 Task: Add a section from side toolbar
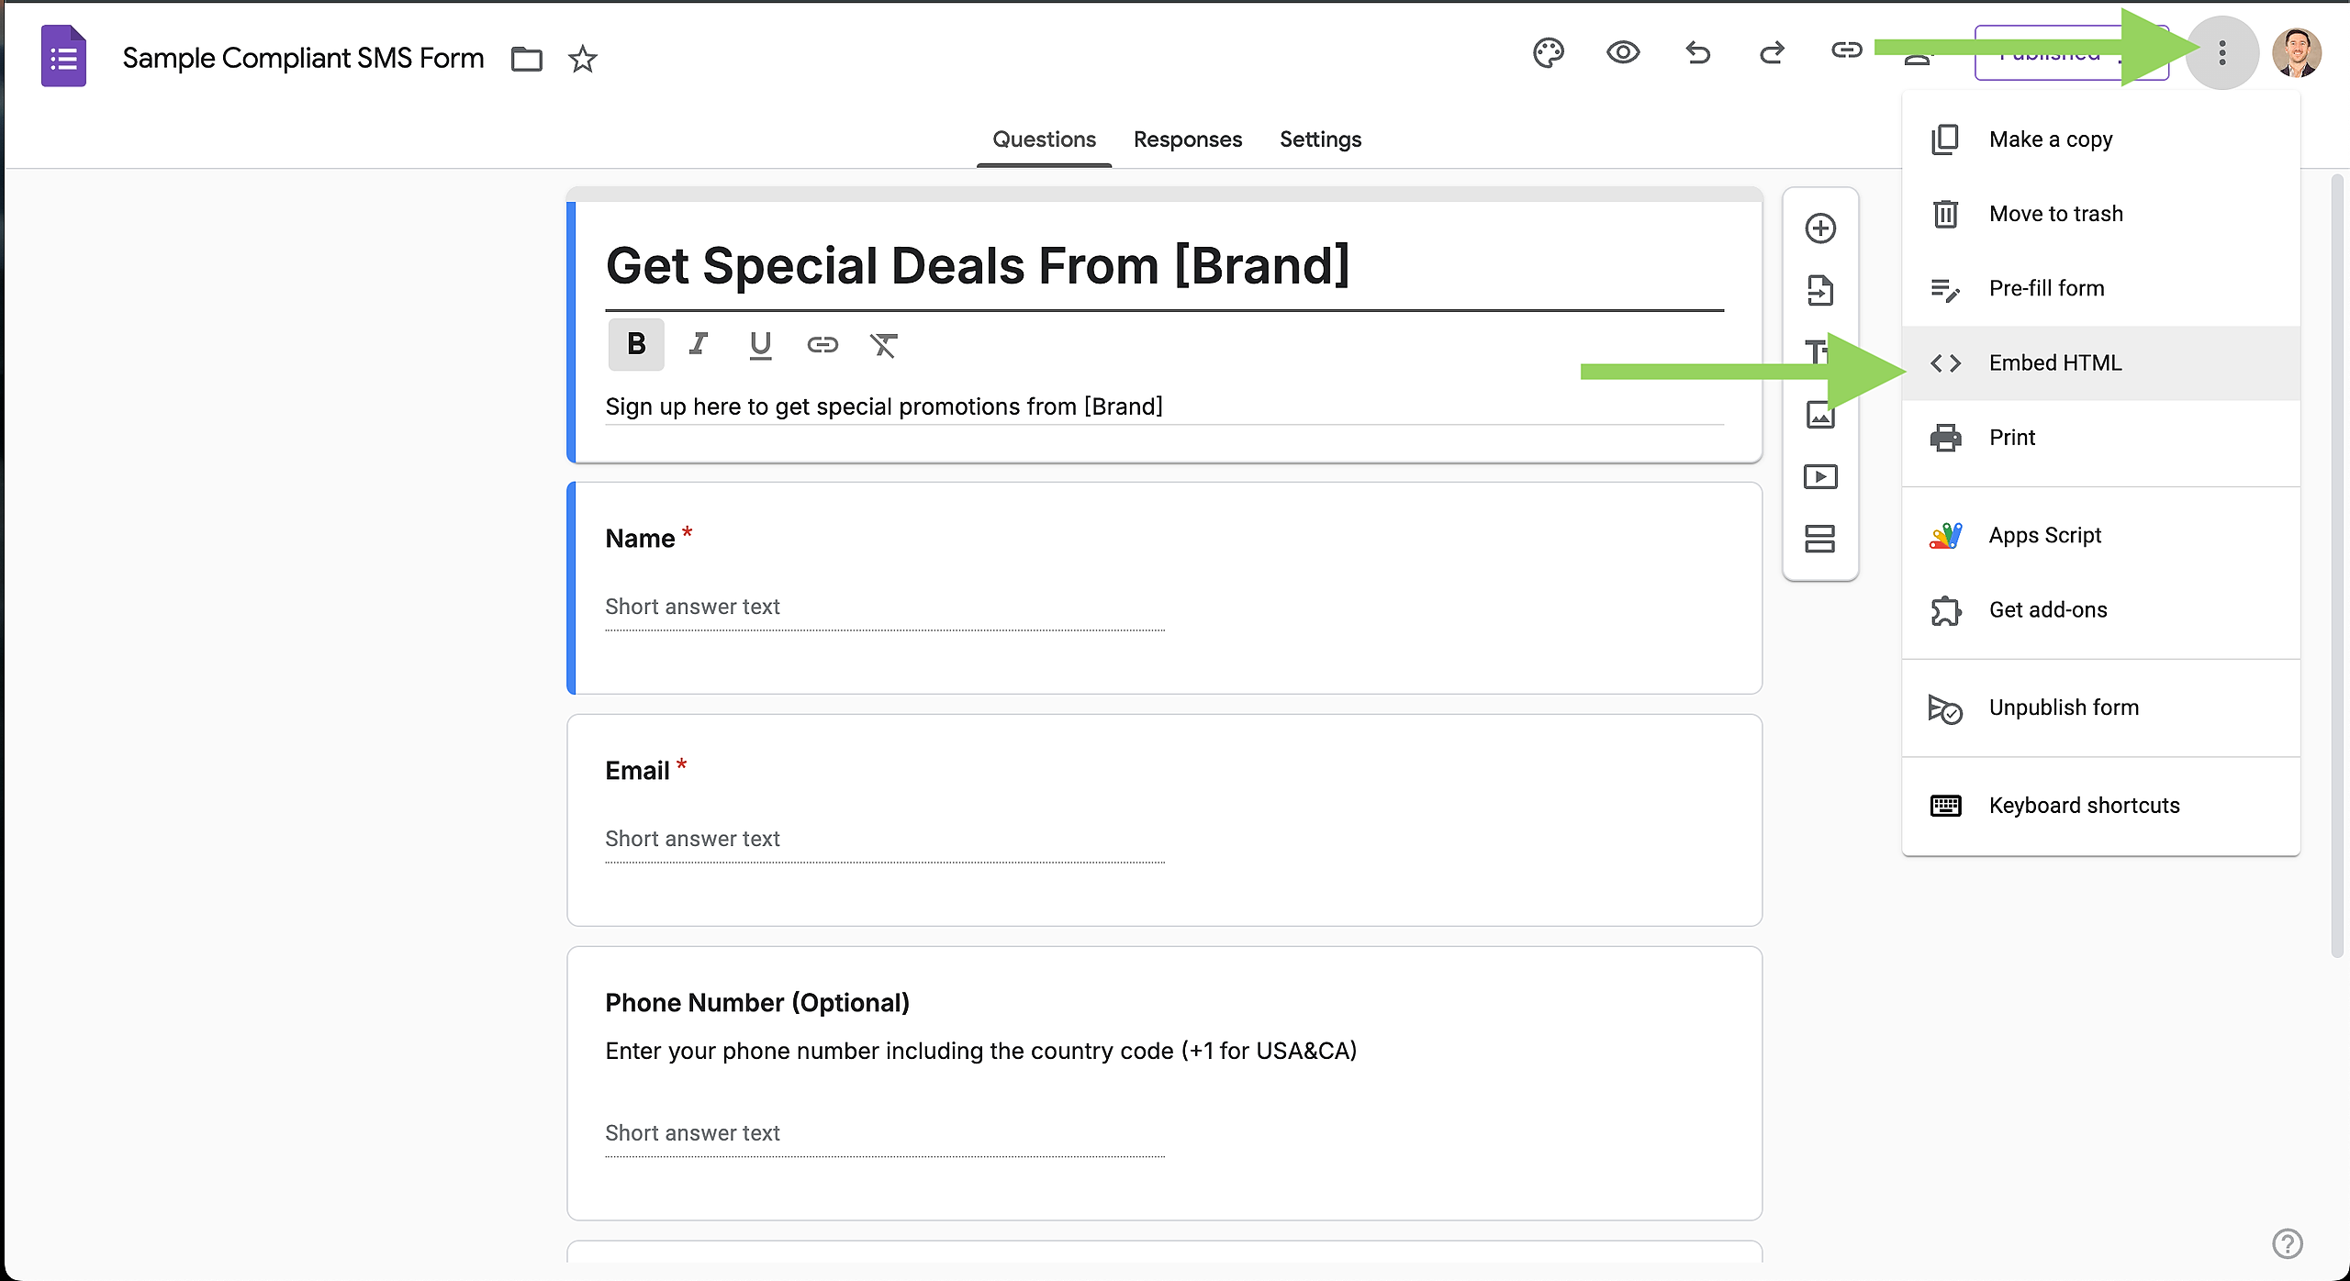(1819, 539)
